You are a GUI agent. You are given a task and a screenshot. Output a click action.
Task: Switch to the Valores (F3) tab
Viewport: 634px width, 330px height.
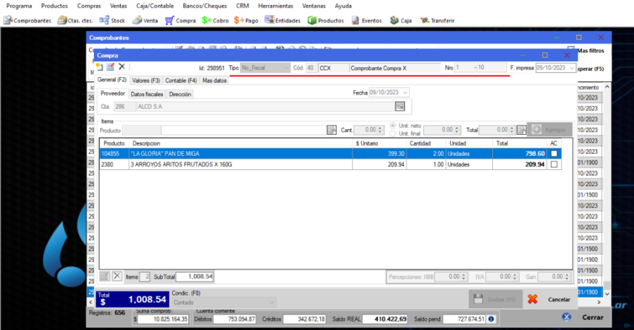click(146, 80)
